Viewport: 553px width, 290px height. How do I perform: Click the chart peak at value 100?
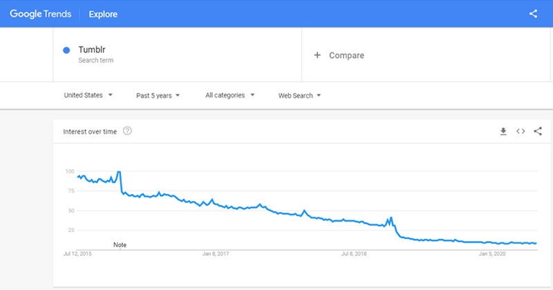click(x=119, y=172)
